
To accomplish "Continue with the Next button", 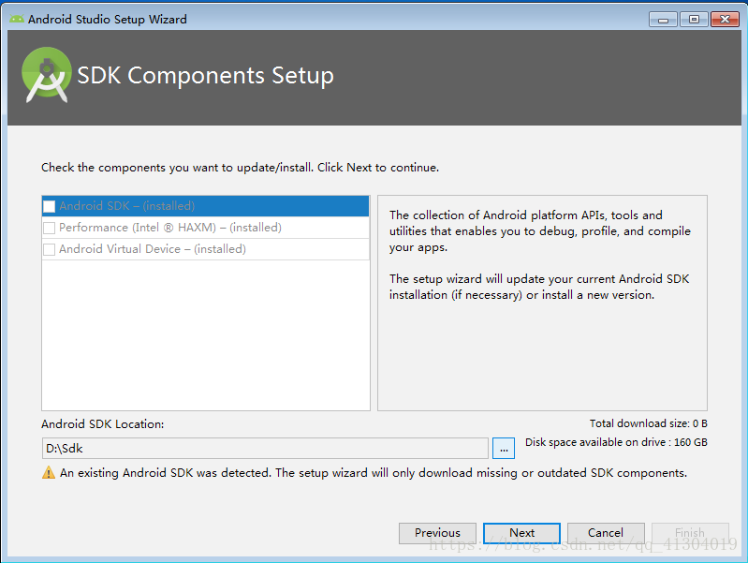I will click(x=521, y=533).
